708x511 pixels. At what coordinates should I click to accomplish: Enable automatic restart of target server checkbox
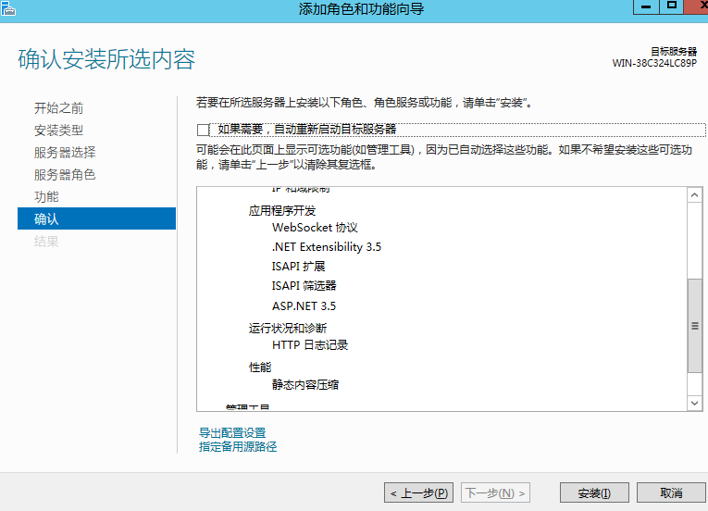tap(204, 130)
